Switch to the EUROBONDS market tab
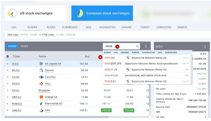This screenshot has width=211, height=121. [x=70, y=27]
